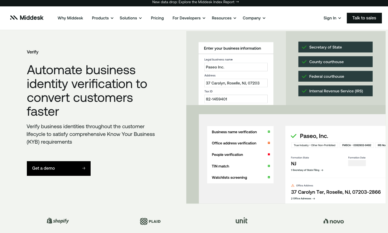Click the Middesk logo in header
388x233 pixels.
[x=27, y=18]
